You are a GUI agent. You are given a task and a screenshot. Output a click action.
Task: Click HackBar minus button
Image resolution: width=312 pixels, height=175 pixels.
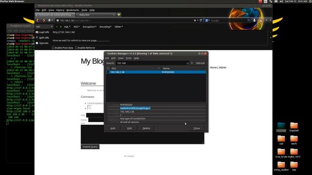[x=57, y=27]
